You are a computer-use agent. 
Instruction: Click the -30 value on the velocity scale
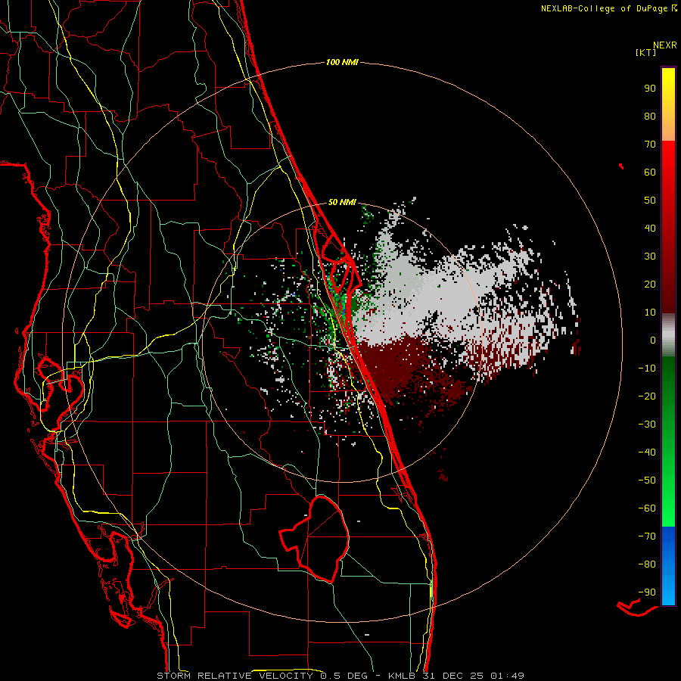pos(647,424)
